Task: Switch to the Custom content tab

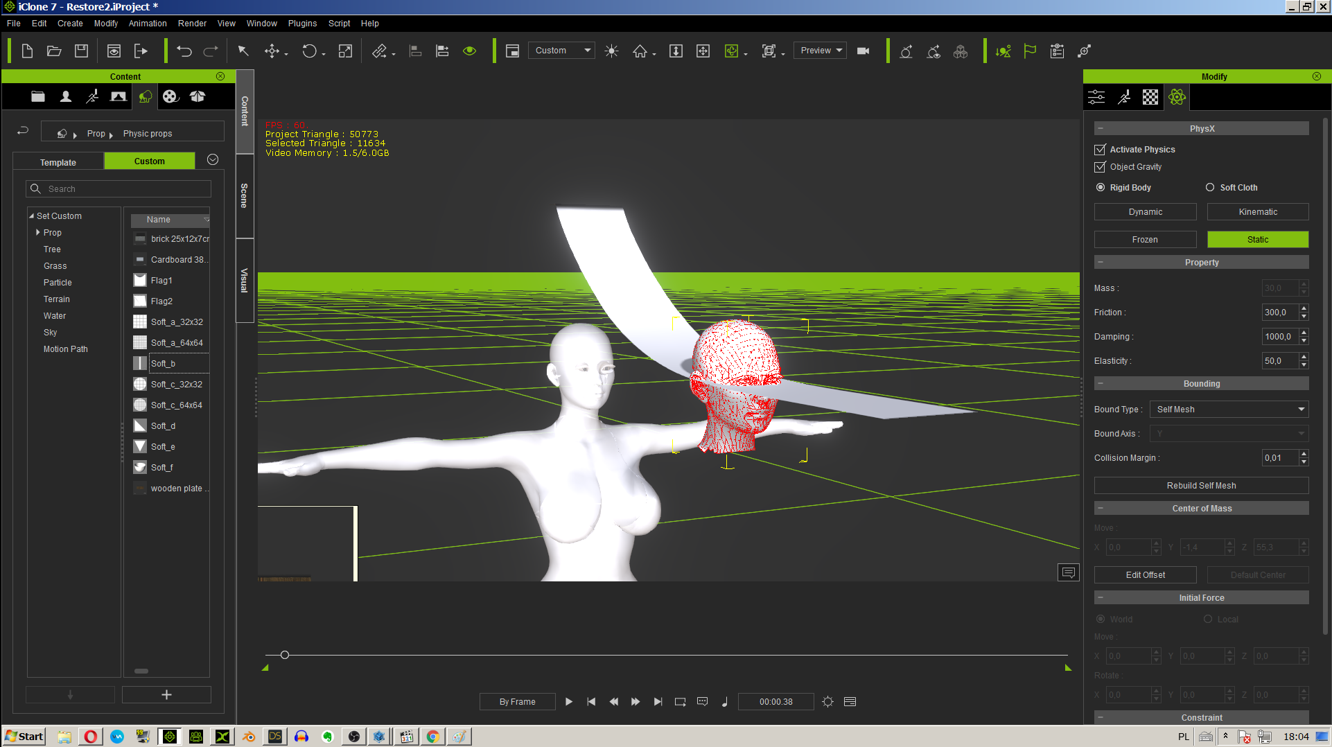Action: click(x=150, y=161)
